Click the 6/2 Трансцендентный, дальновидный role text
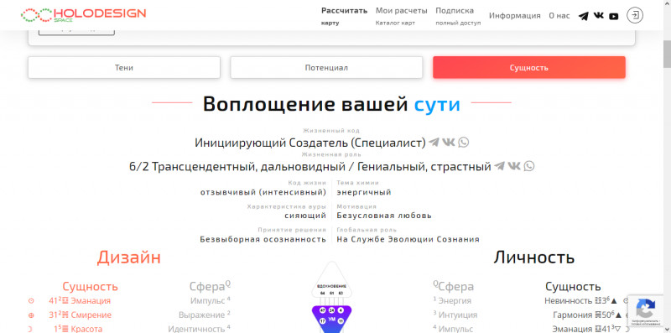 click(x=310, y=166)
